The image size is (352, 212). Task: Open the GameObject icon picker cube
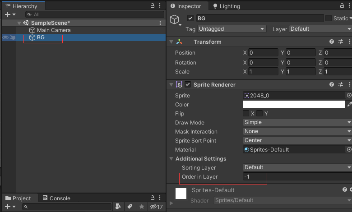tap(176, 20)
